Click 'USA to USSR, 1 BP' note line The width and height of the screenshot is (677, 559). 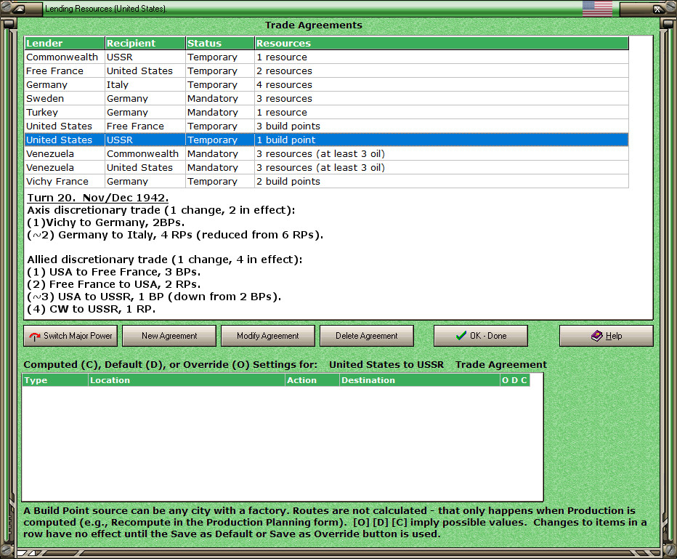(x=154, y=297)
